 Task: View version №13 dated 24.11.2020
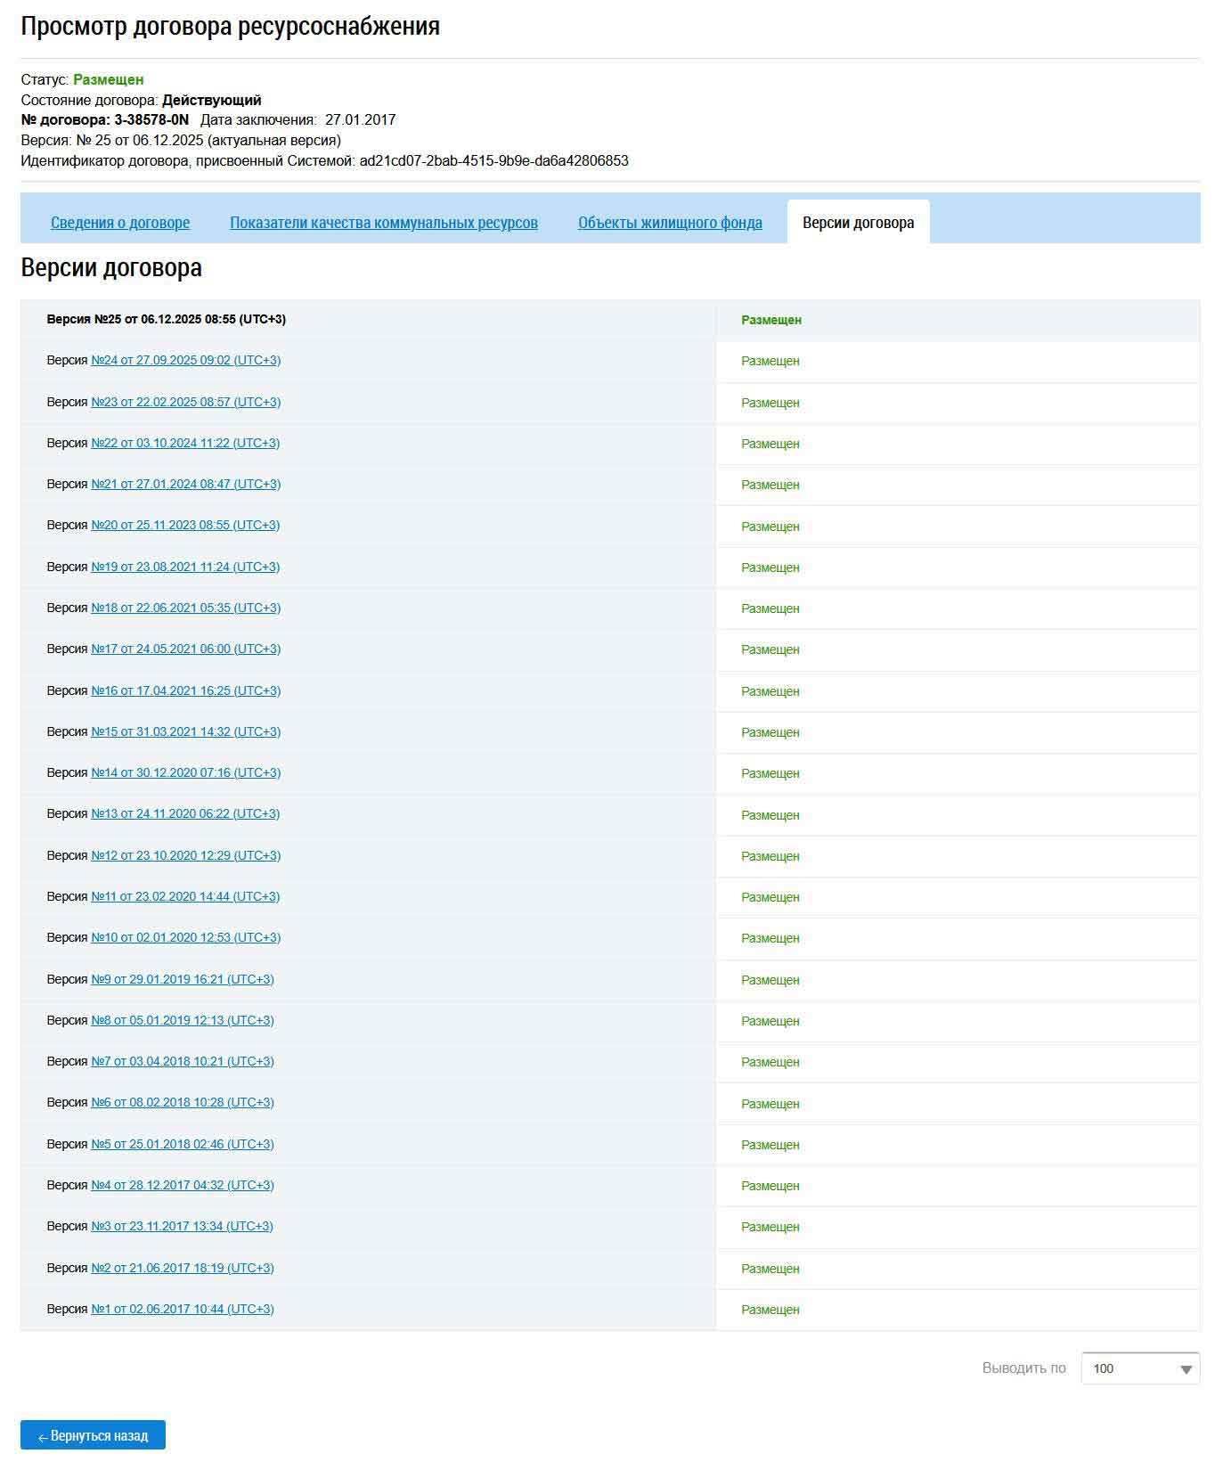pyautogui.click(x=185, y=813)
